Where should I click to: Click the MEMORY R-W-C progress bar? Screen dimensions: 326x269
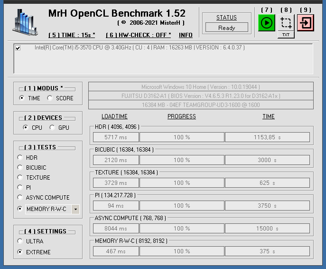(182, 251)
